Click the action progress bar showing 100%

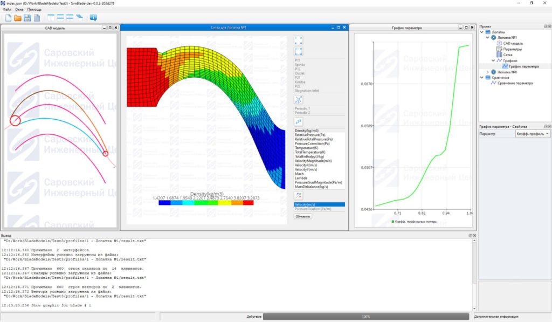(x=366, y=317)
